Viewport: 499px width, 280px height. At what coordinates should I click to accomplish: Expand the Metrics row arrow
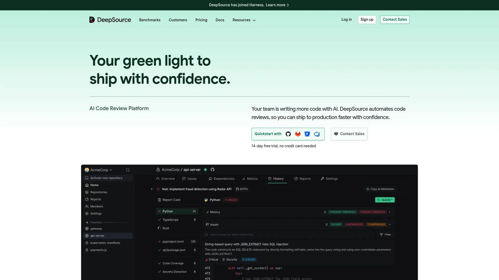click(x=390, y=212)
